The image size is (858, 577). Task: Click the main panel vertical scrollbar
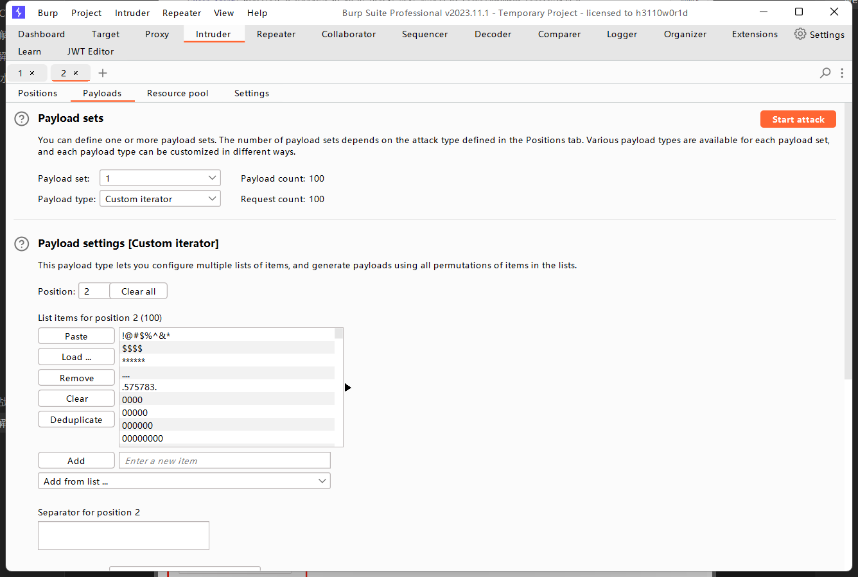click(x=848, y=241)
